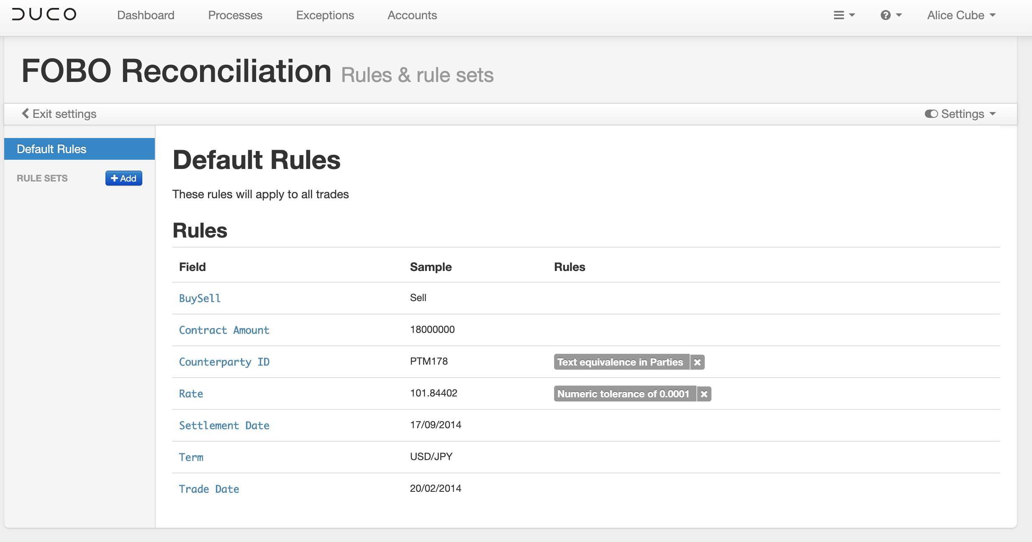This screenshot has height=542, width=1032.
Task: Open the Settlement Date field link
Action: 224,425
